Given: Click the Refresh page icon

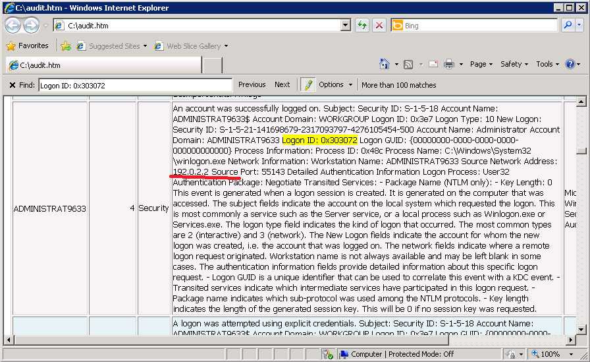Looking at the screenshot, I should (362, 26).
